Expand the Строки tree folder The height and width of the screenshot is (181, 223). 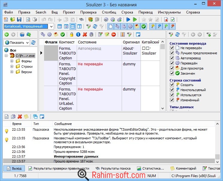(12, 67)
